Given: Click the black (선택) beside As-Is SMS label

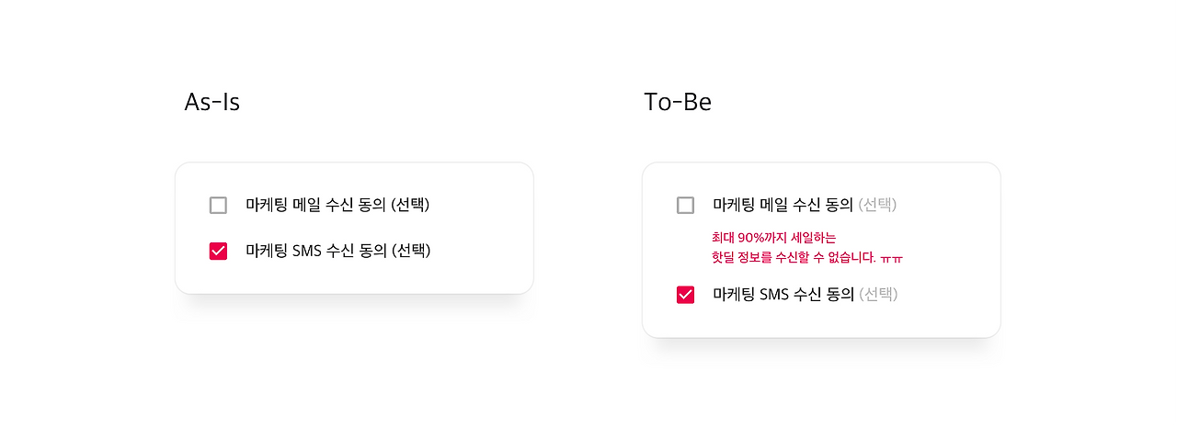Looking at the screenshot, I should tap(411, 251).
